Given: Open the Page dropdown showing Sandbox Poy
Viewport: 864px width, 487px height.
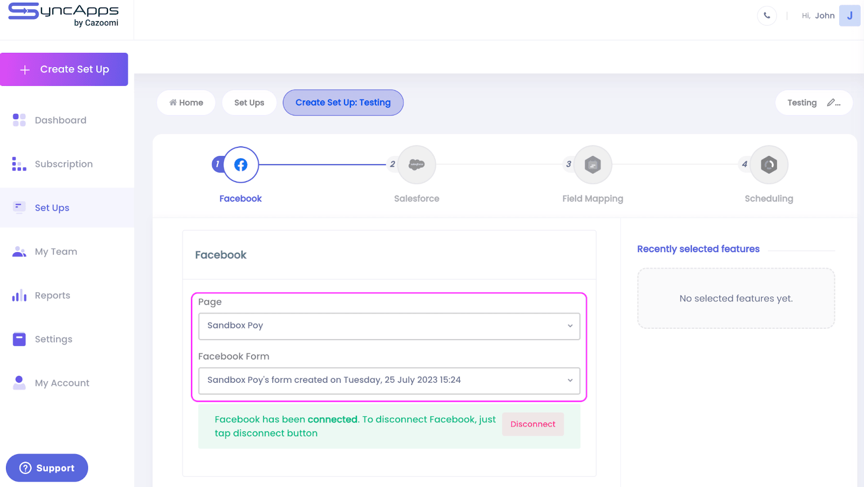Looking at the screenshot, I should pyautogui.click(x=389, y=326).
